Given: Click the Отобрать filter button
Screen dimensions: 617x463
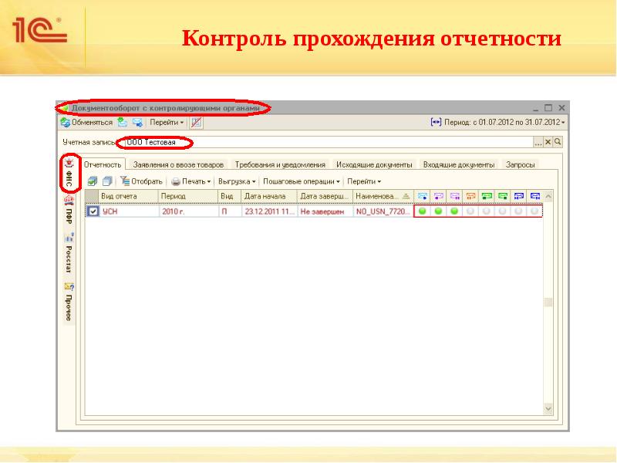Looking at the screenshot, I should point(140,181).
